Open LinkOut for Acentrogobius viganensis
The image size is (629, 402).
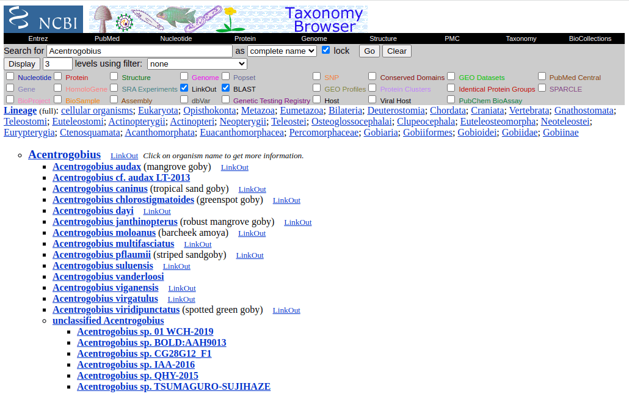click(x=182, y=288)
